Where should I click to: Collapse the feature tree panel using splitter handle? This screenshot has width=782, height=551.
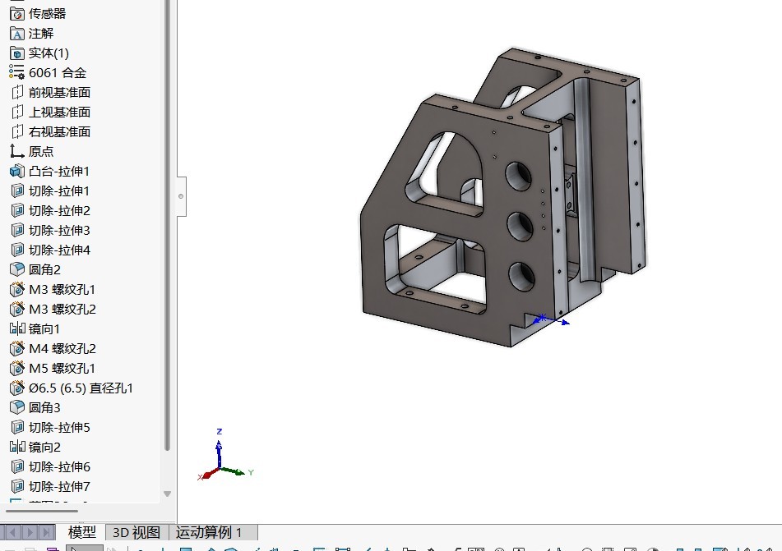(x=182, y=196)
